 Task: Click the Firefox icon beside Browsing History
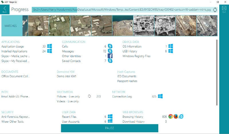176,117
